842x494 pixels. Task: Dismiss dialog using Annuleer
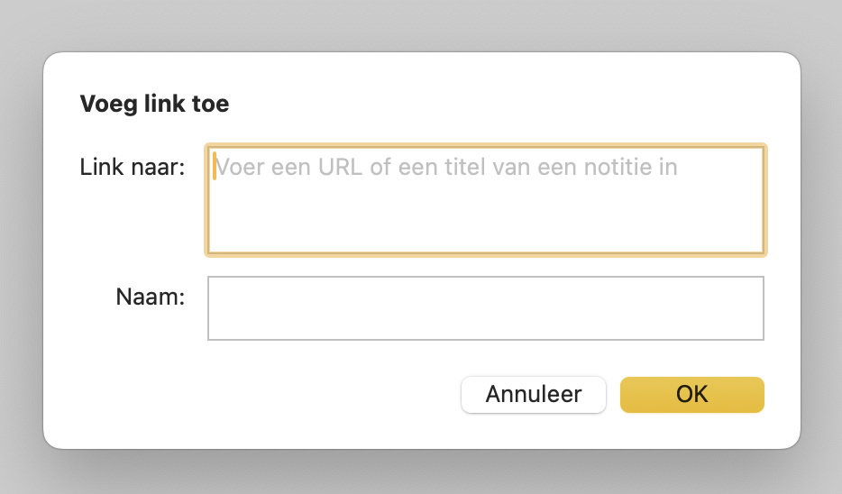click(533, 395)
